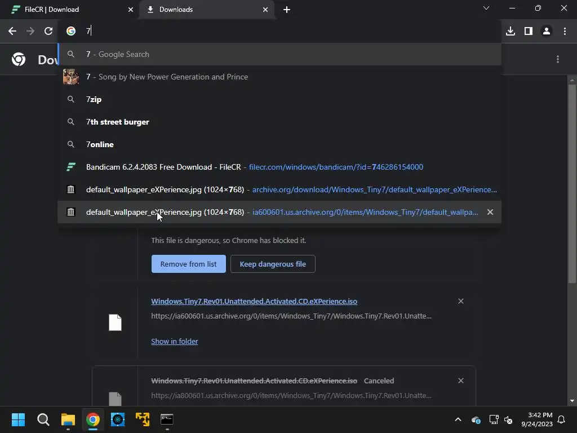This screenshot has width=577, height=433.
Task: Open the Windows Start menu
Action: click(x=18, y=419)
